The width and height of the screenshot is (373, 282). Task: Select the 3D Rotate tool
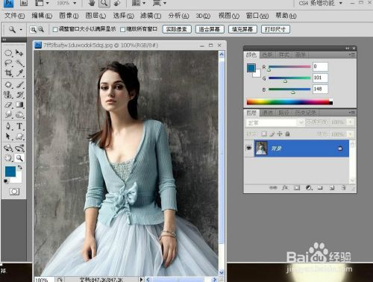[8, 148]
